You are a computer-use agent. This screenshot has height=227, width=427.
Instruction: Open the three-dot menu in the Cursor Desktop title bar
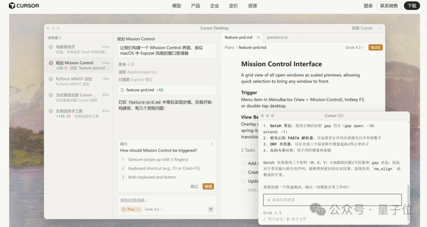379,28
